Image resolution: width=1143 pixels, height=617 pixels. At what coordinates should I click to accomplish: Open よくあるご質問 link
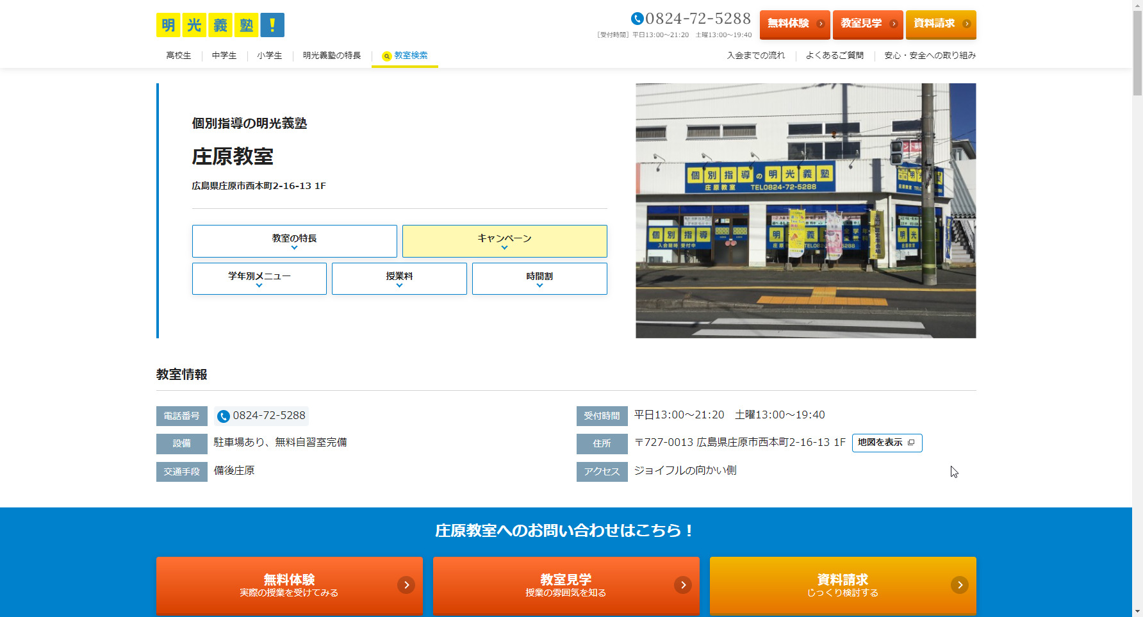[835, 56]
